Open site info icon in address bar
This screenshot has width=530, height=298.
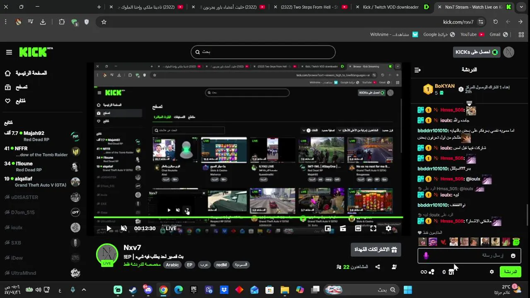pos(481,22)
